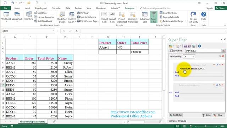Open the Worksheet Design tool
Image resolution: width=227 pixels, height=128 pixels.
tap(62, 17)
